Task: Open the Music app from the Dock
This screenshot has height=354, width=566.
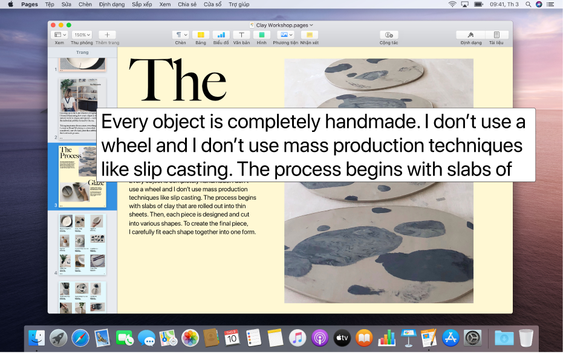Action: [299, 339]
